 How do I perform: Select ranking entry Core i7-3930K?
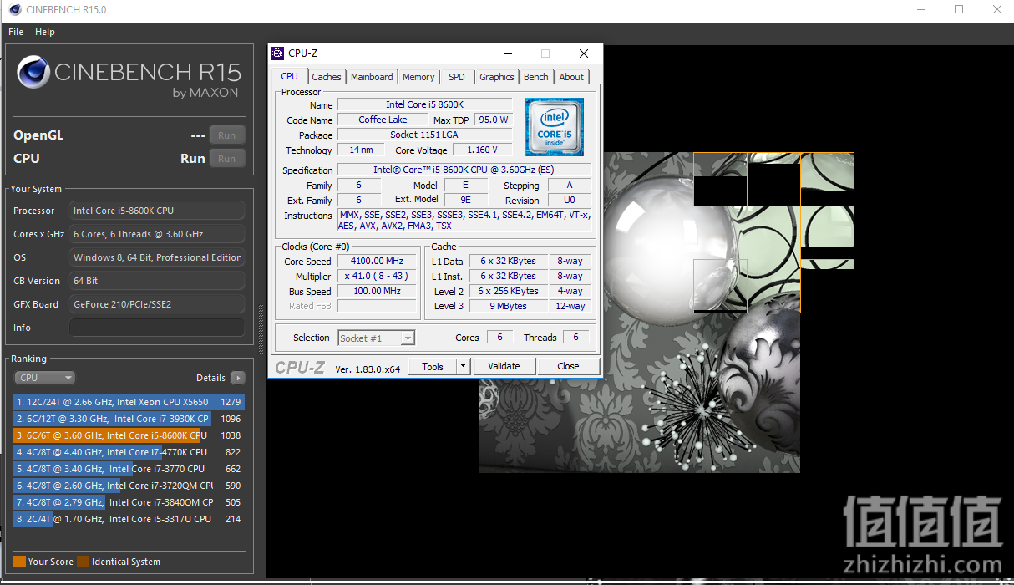coord(129,419)
